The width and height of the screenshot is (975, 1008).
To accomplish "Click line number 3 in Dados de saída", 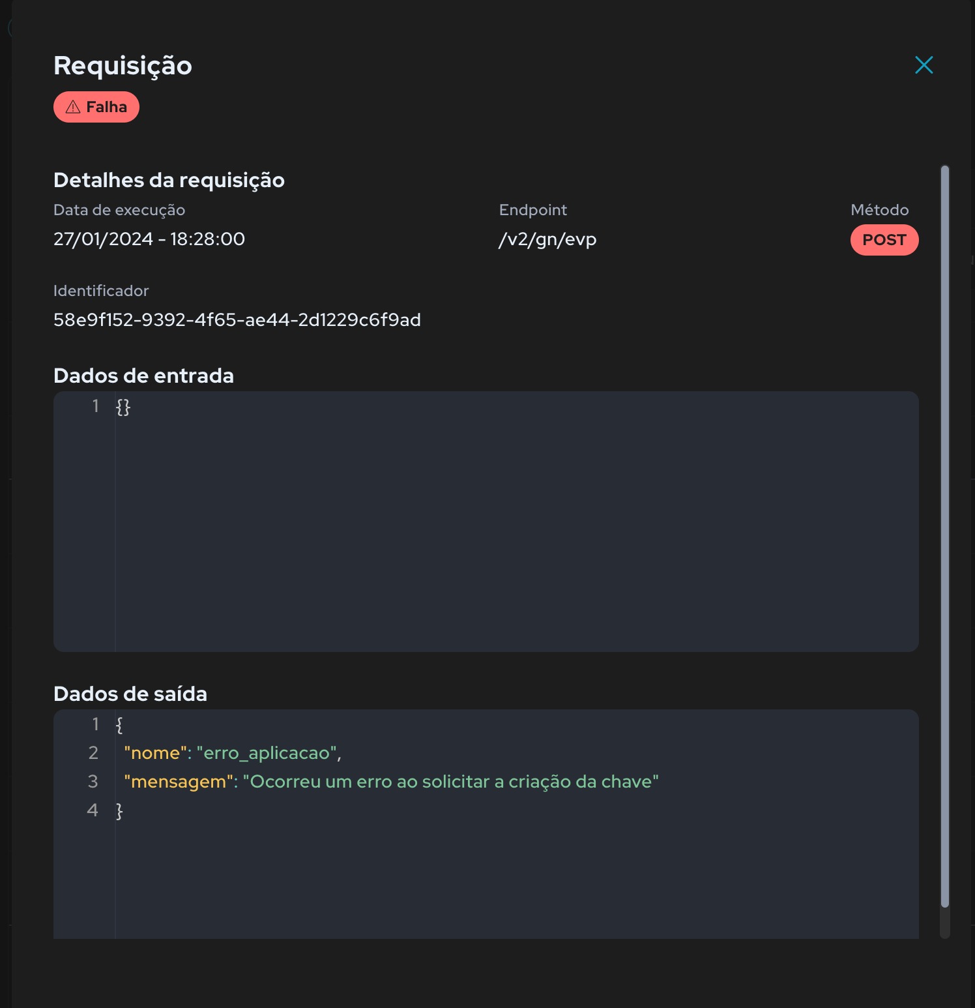I will point(93,782).
